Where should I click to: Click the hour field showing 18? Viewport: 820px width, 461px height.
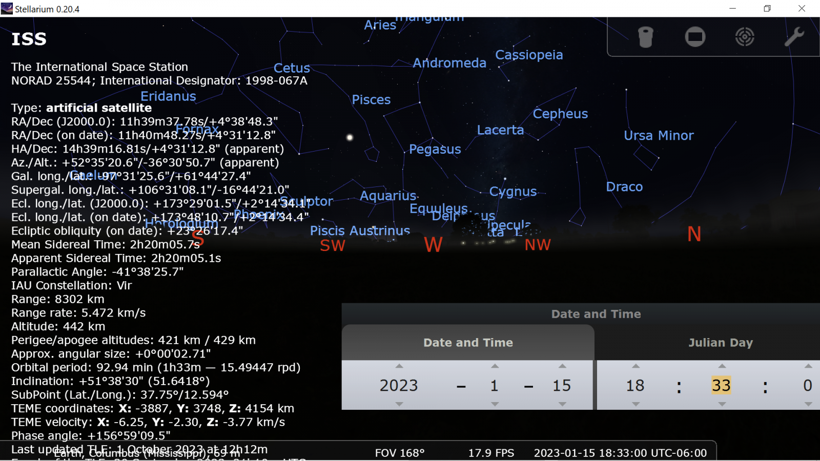tap(635, 385)
